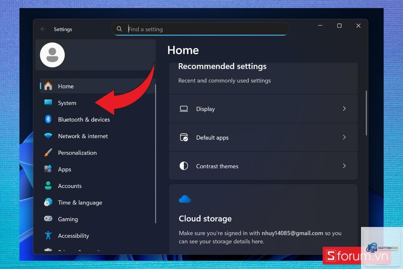
Task: Click the System monitor icon
Action: click(x=48, y=103)
